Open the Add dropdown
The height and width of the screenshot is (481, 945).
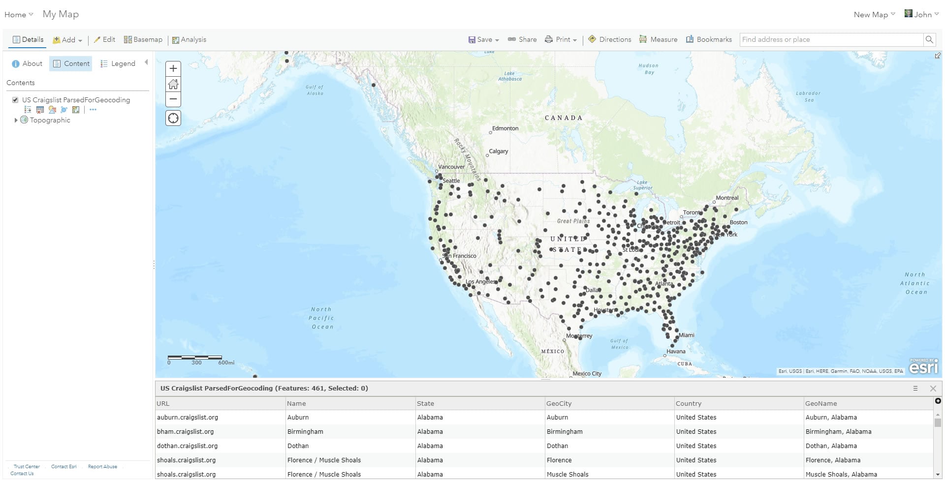(68, 40)
